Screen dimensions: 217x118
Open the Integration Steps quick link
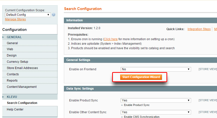coord(199,29)
